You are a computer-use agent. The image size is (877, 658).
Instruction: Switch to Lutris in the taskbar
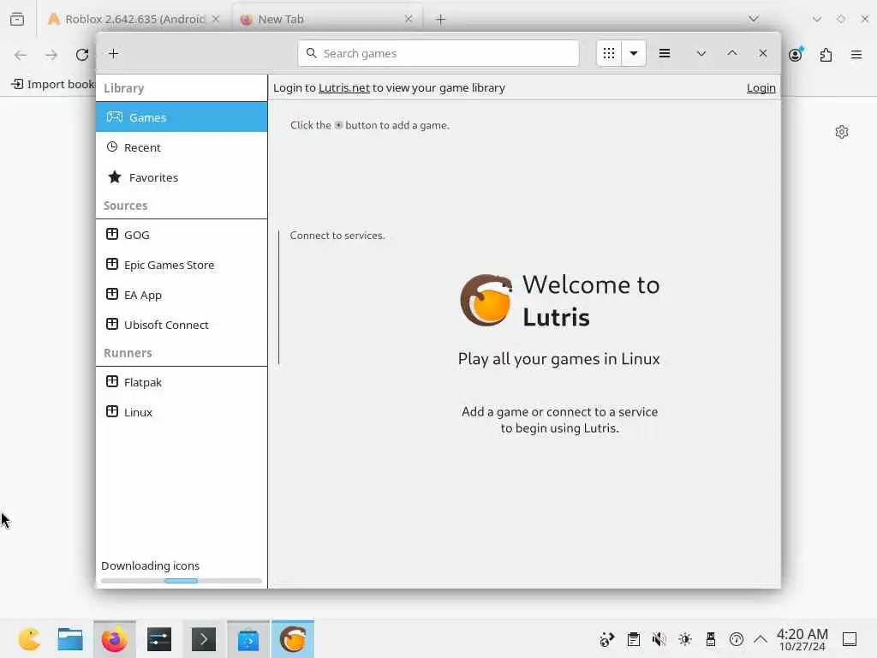coord(293,639)
